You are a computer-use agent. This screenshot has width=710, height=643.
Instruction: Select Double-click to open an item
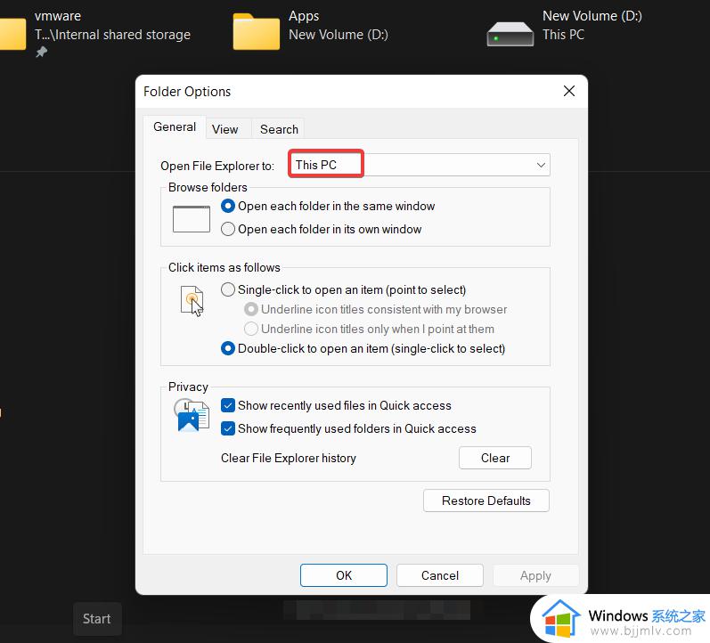click(x=228, y=349)
